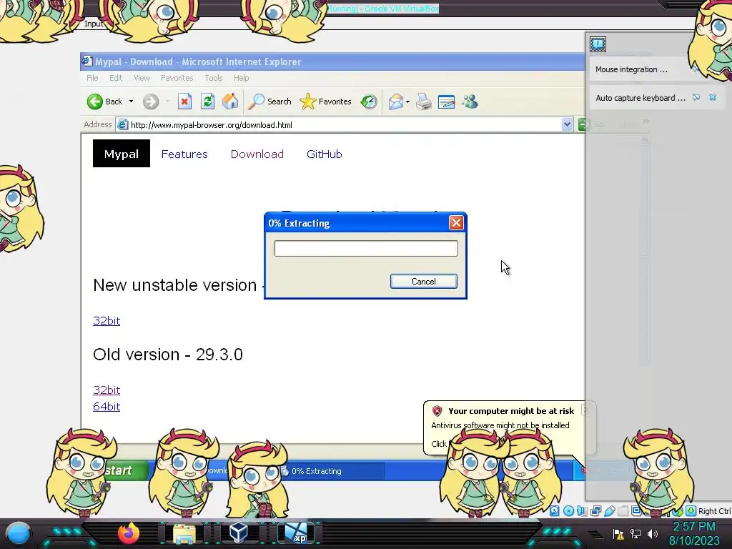Click the host volume speaker tray icon
732x549 pixels.
point(652,533)
